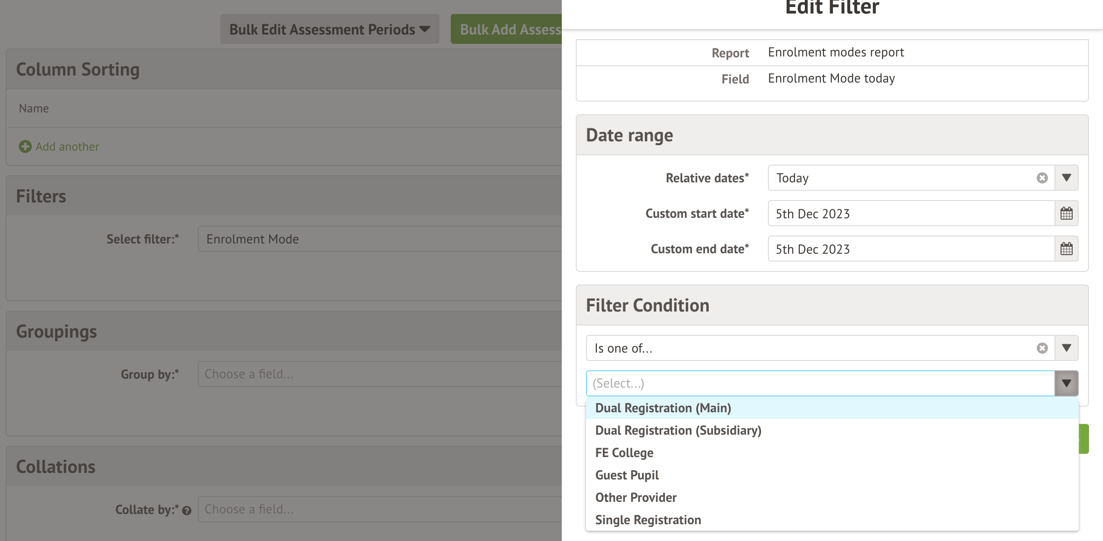Expand the filter condition type dropdown arrow
The height and width of the screenshot is (541, 1103).
1066,348
